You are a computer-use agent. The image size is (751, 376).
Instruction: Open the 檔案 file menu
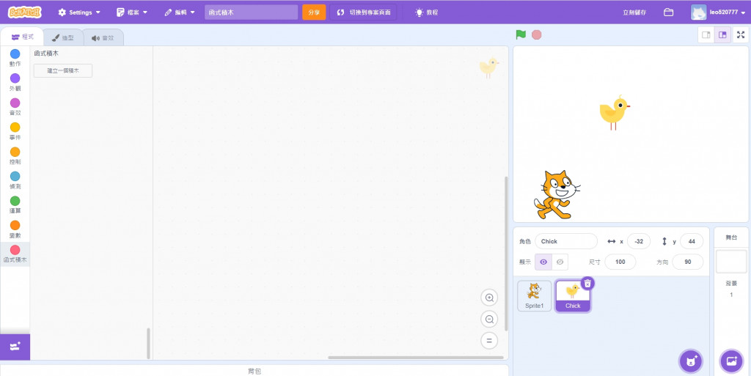pos(132,12)
